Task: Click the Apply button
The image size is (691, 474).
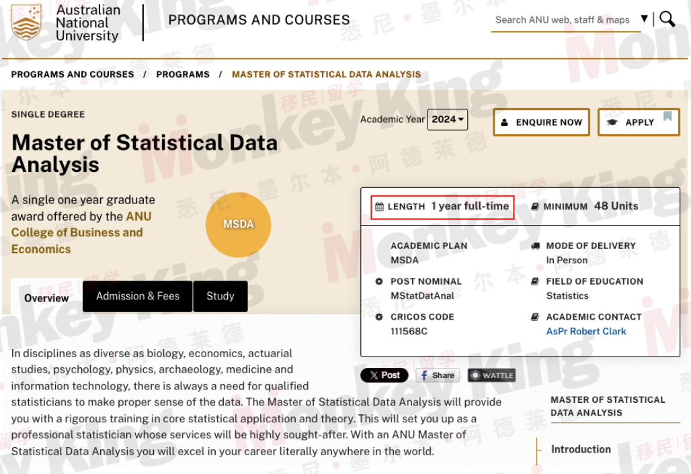Action: (639, 122)
